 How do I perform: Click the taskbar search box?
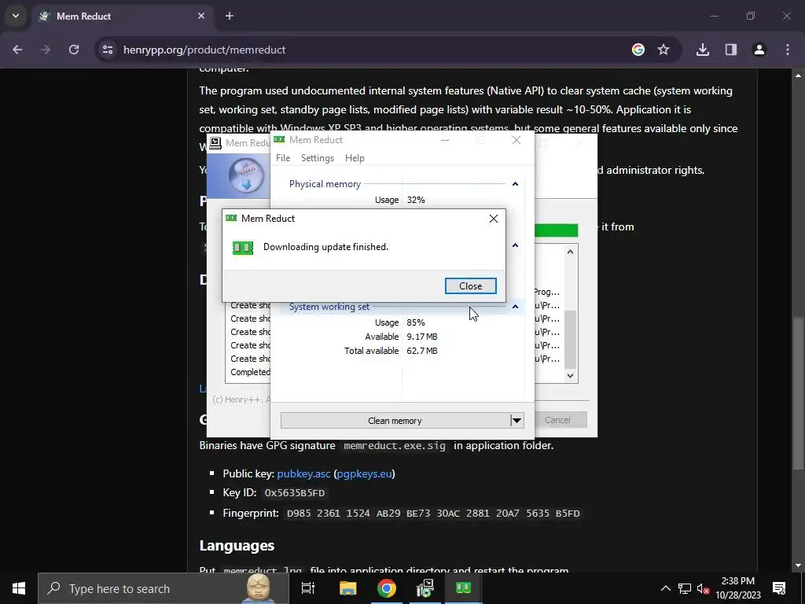click(x=164, y=588)
